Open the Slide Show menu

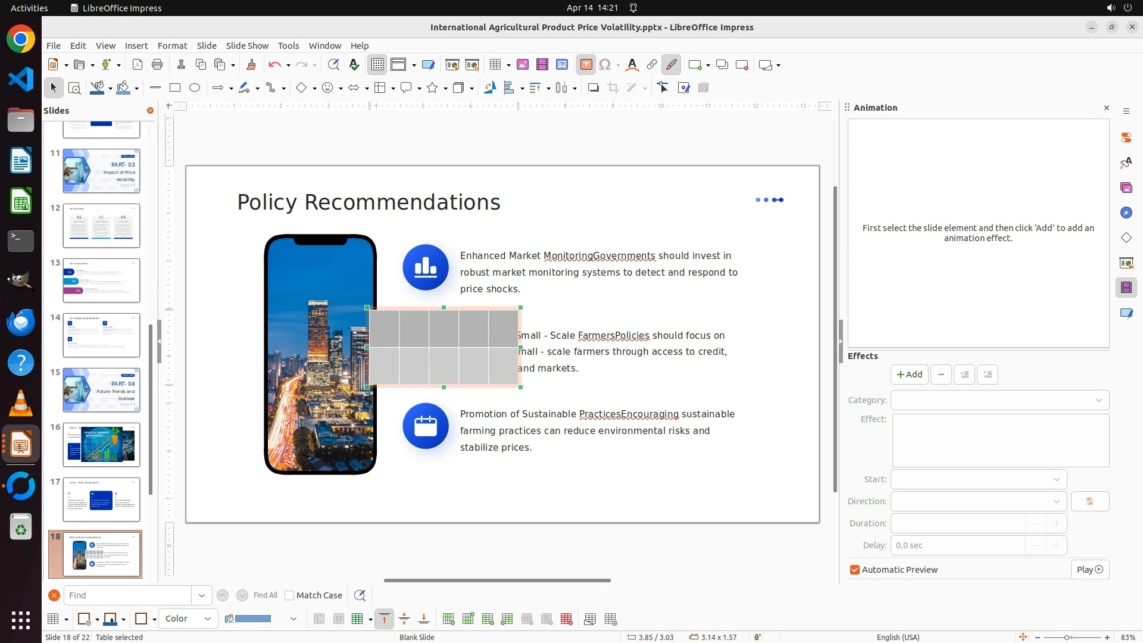pyautogui.click(x=246, y=46)
